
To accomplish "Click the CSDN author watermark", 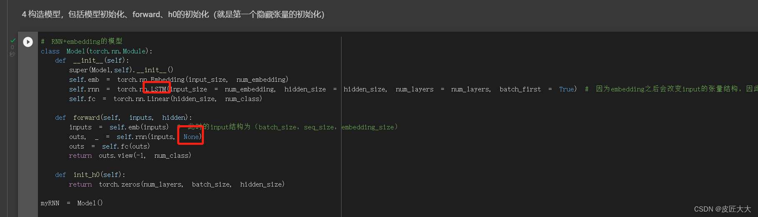I will (722, 209).
